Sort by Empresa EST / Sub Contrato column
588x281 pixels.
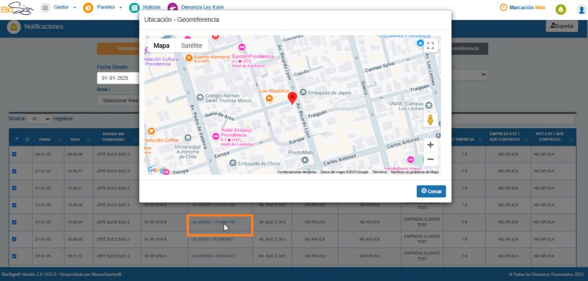click(x=508, y=137)
